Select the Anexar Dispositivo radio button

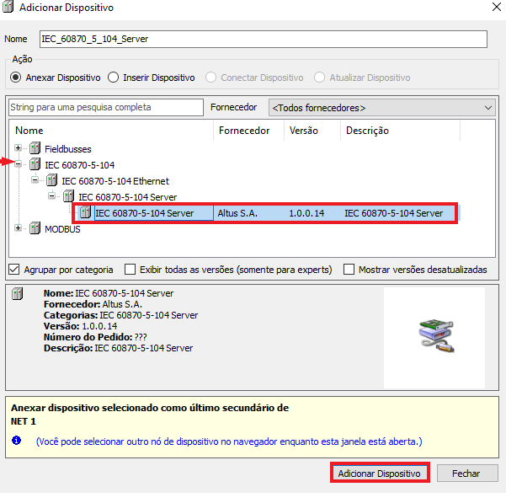15,78
